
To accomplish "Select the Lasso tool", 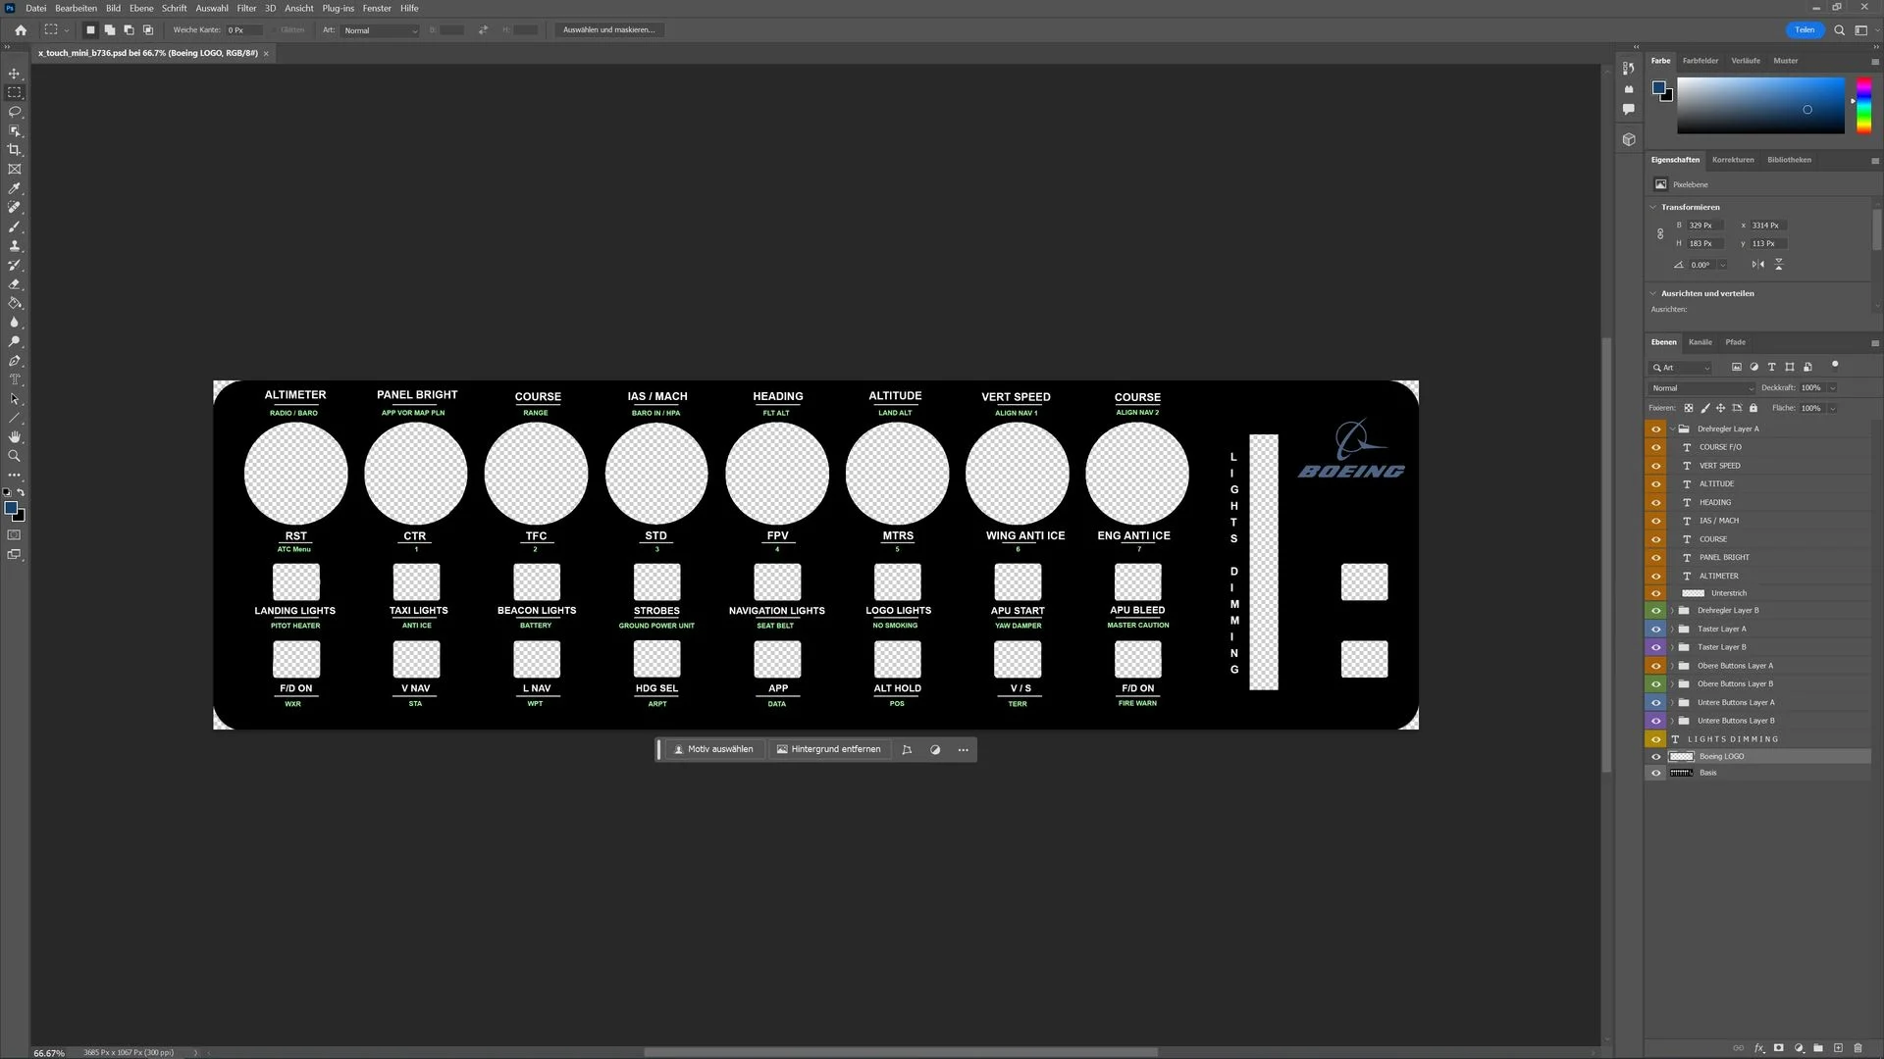I will click(15, 112).
